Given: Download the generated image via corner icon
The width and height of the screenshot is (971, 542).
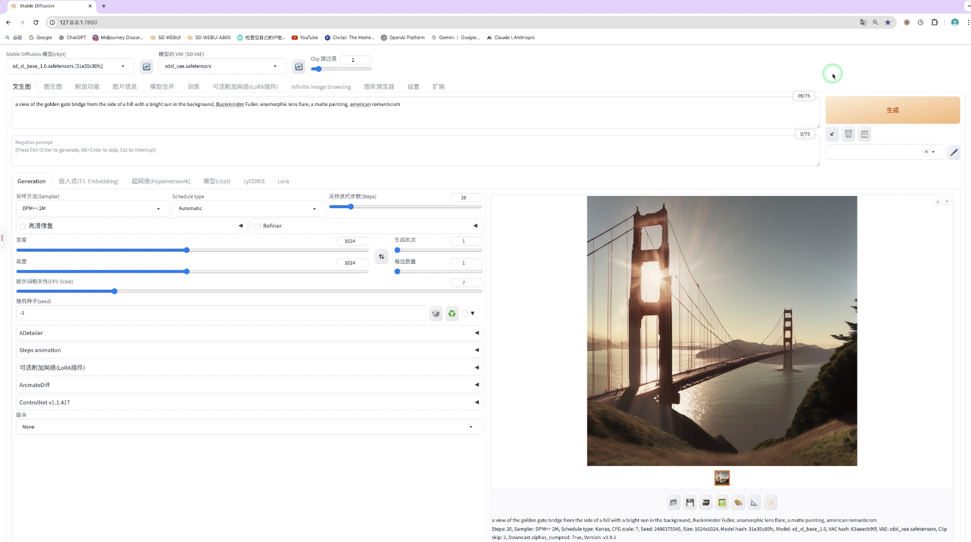Looking at the screenshot, I should click(937, 201).
